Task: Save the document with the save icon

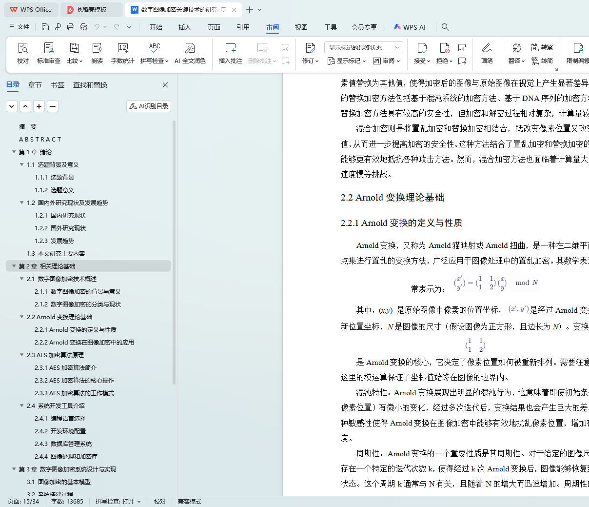Action: click(45, 27)
